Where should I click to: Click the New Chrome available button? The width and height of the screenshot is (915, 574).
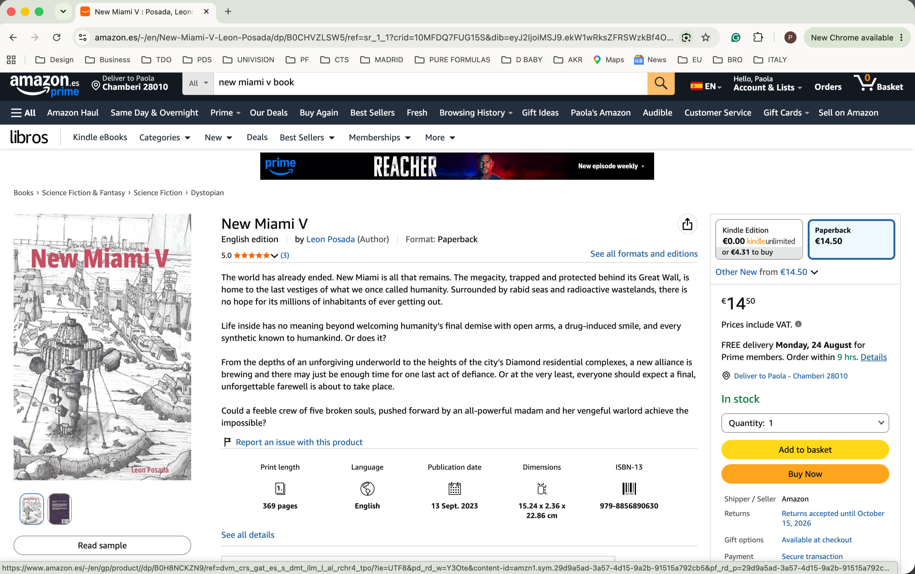857,37
